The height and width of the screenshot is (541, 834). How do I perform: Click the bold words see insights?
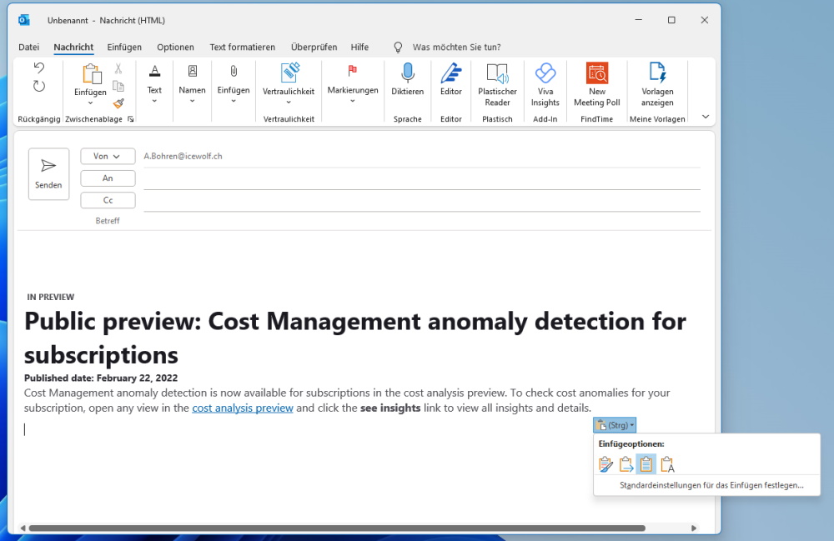(x=390, y=408)
